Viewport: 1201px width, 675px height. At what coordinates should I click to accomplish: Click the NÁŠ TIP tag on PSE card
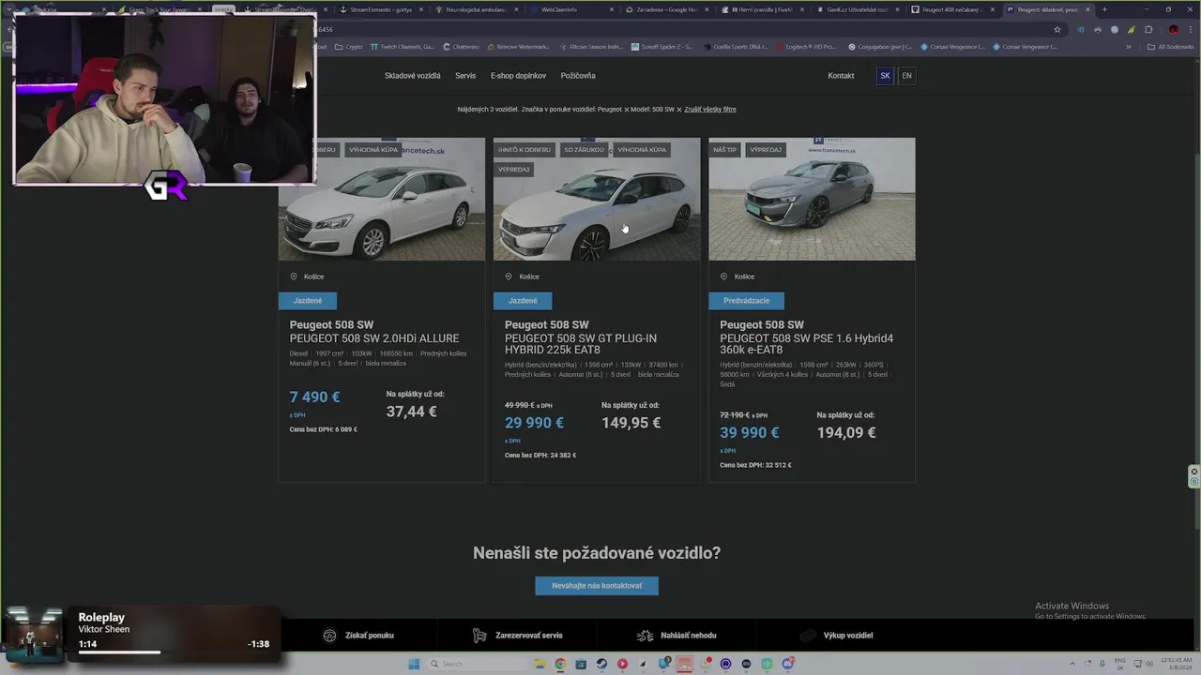[x=725, y=150]
